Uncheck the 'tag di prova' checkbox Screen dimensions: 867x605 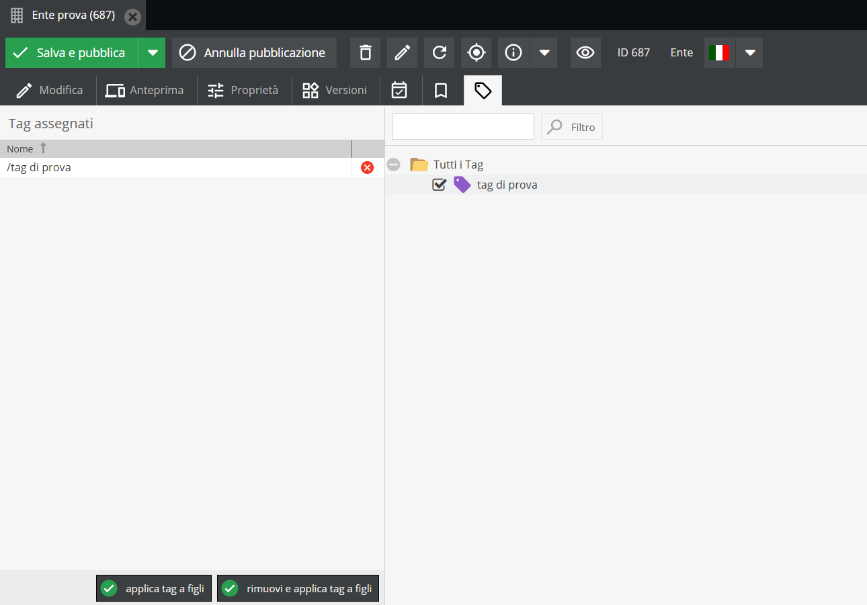(x=439, y=185)
